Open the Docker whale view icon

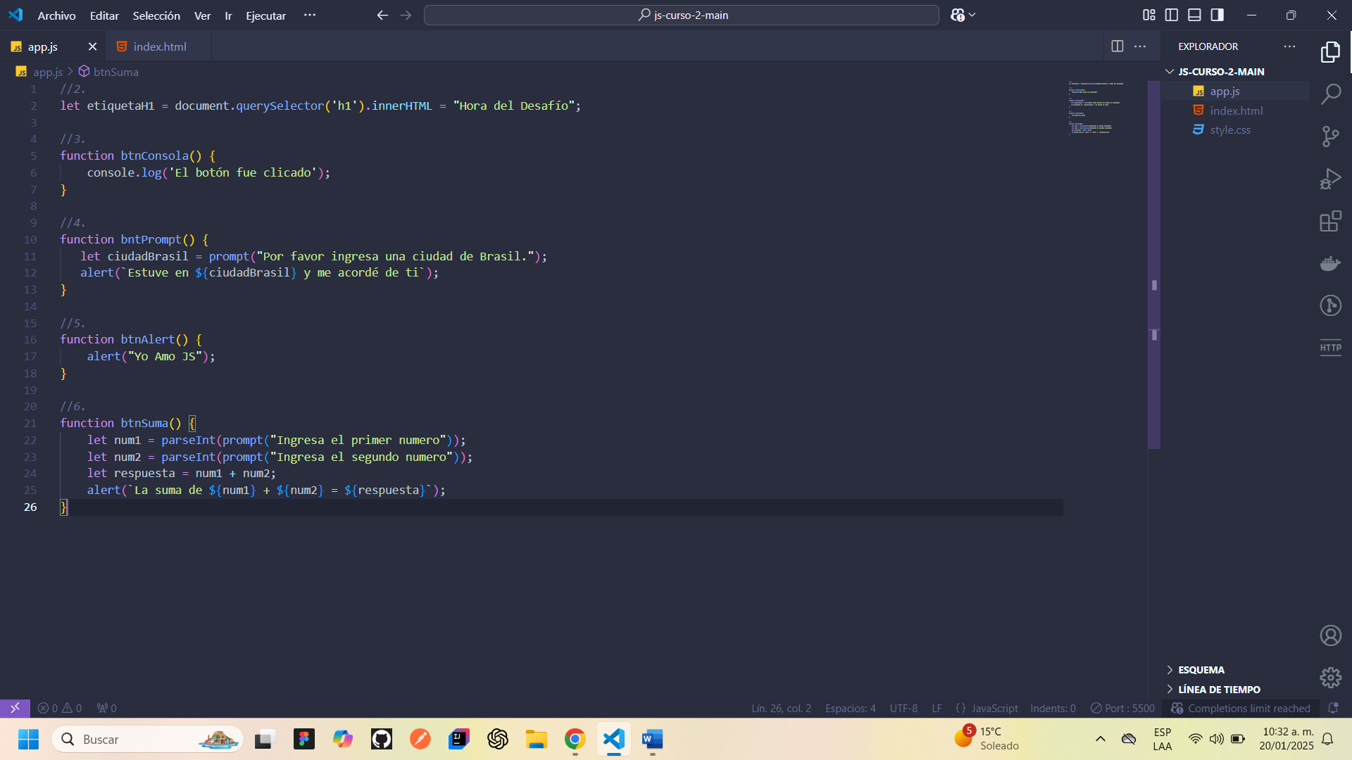pos(1330,263)
